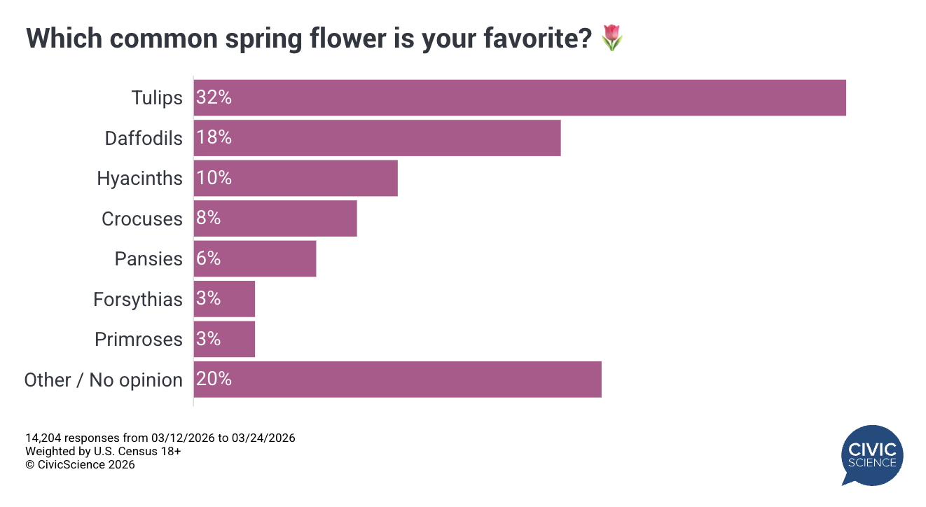
Task: Click the Daffodils 18% bar
Action: (x=377, y=138)
